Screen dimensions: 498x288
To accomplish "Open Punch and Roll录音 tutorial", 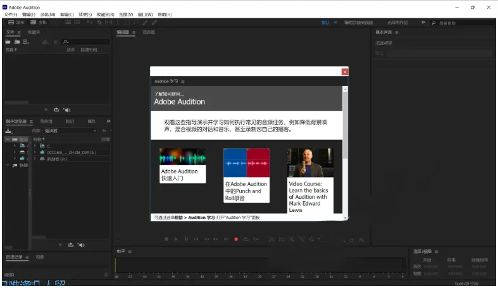I will point(246,175).
